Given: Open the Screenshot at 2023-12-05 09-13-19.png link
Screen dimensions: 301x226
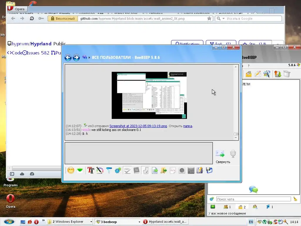Looking at the screenshot, I should tap(138, 126).
